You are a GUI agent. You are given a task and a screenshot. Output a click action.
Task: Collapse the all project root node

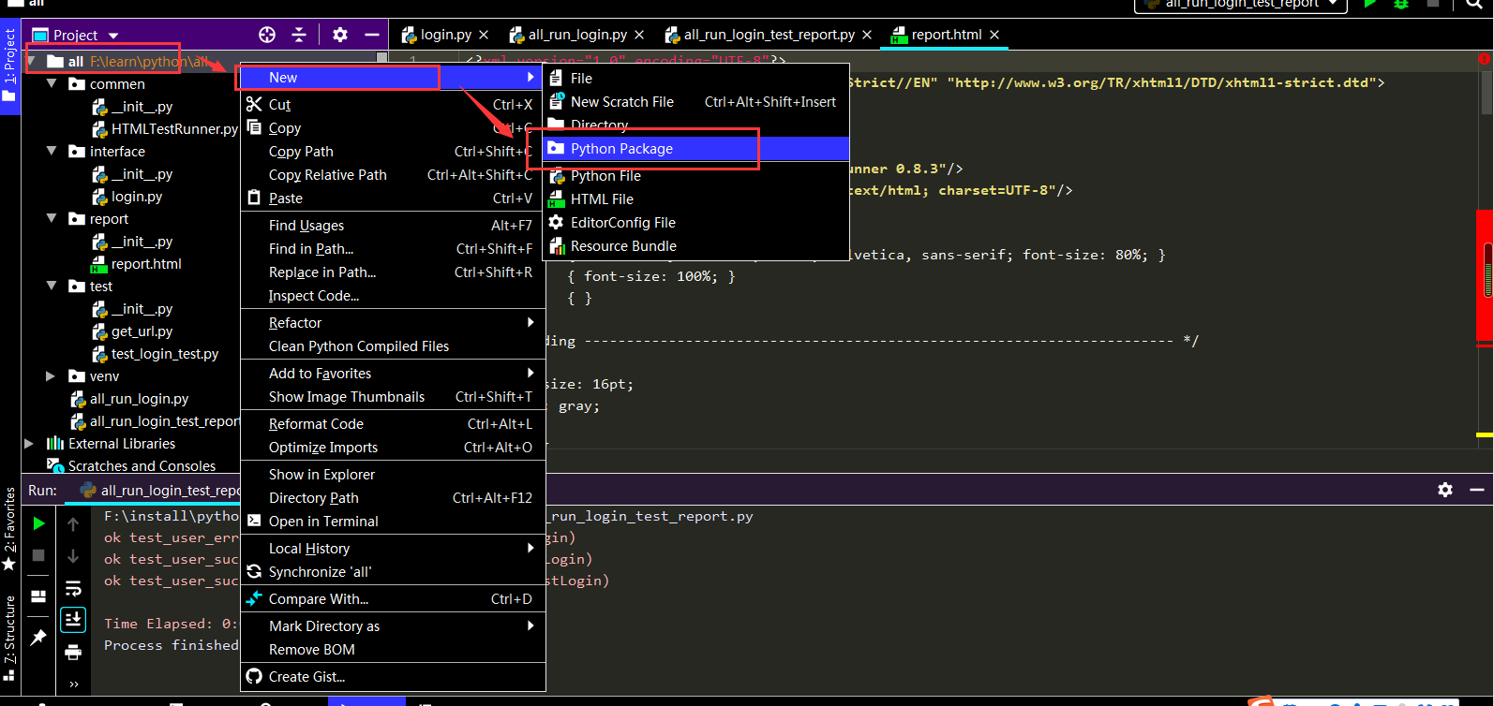tap(31, 62)
